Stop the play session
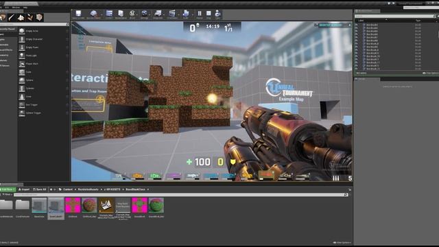Viewport: 439px width, 247px height. (x=209, y=14)
